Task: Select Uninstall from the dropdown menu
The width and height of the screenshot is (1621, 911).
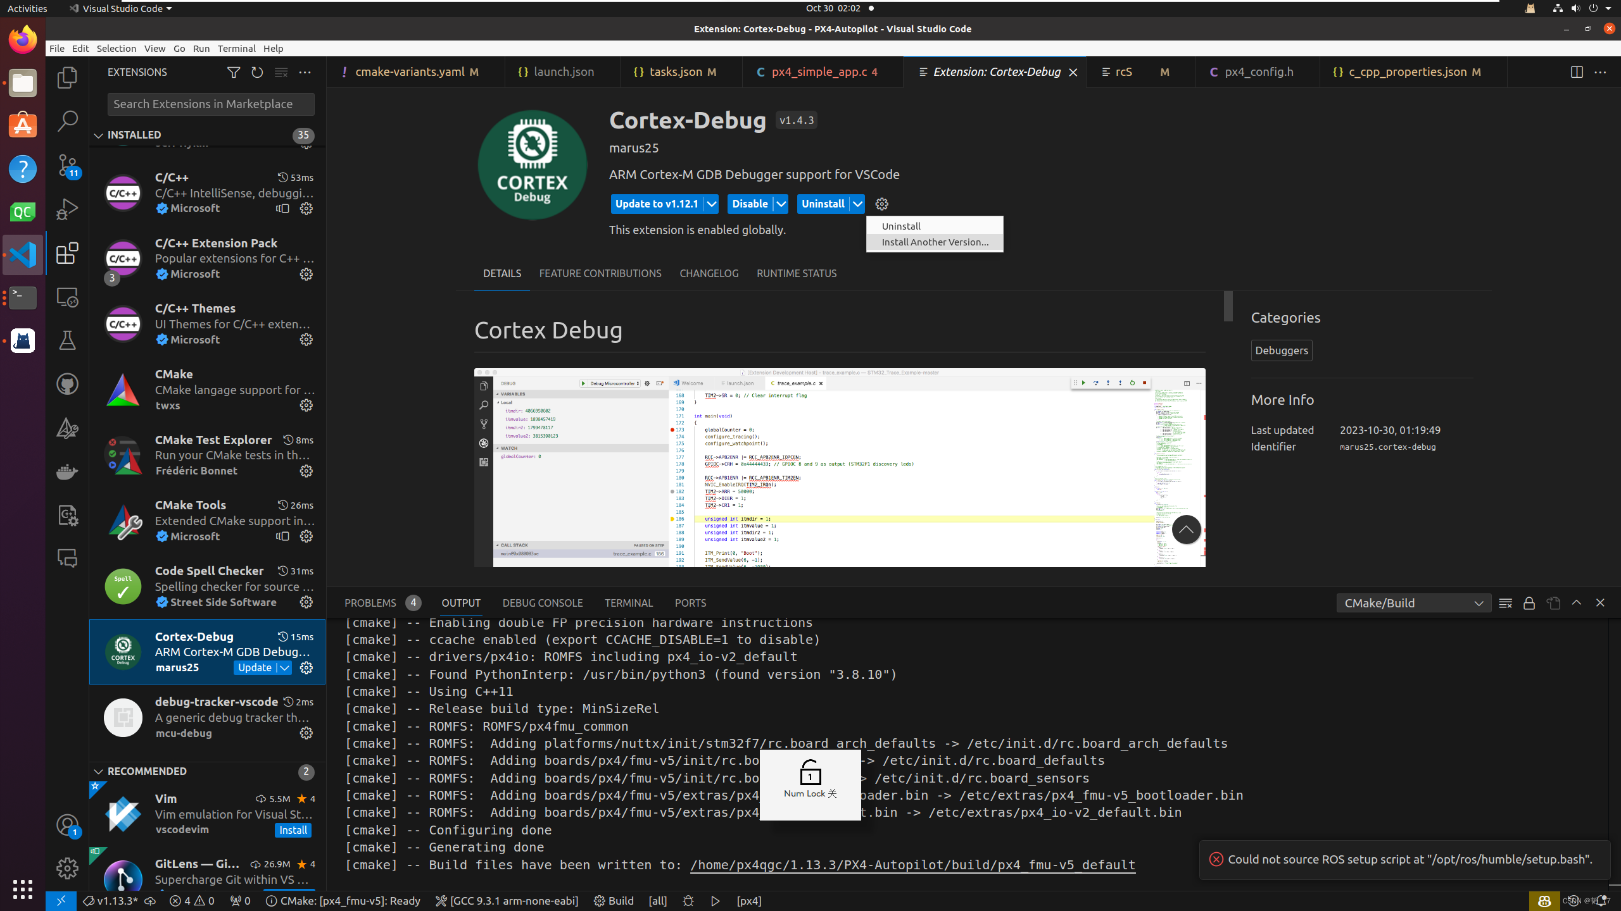Action: point(935,226)
